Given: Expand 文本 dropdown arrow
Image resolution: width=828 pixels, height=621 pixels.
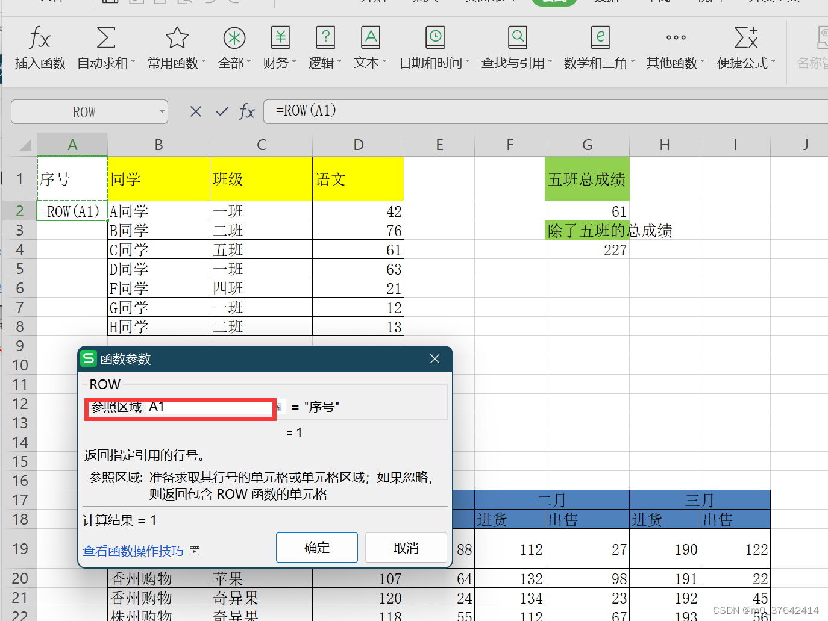Looking at the screenshot, I should point(384,62).
